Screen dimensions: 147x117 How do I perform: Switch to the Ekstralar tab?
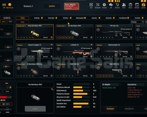(x=51, y=18)
